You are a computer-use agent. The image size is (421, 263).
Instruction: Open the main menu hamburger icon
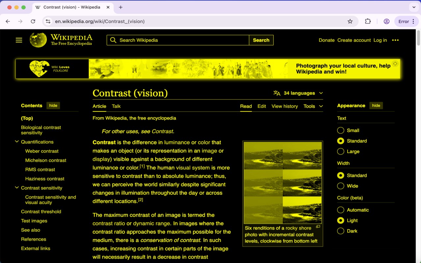click(x=19, y=40)
